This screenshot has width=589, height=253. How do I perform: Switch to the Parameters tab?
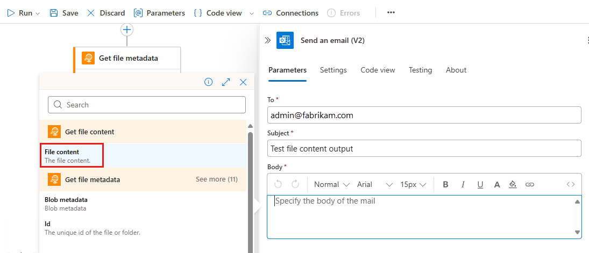287,70
